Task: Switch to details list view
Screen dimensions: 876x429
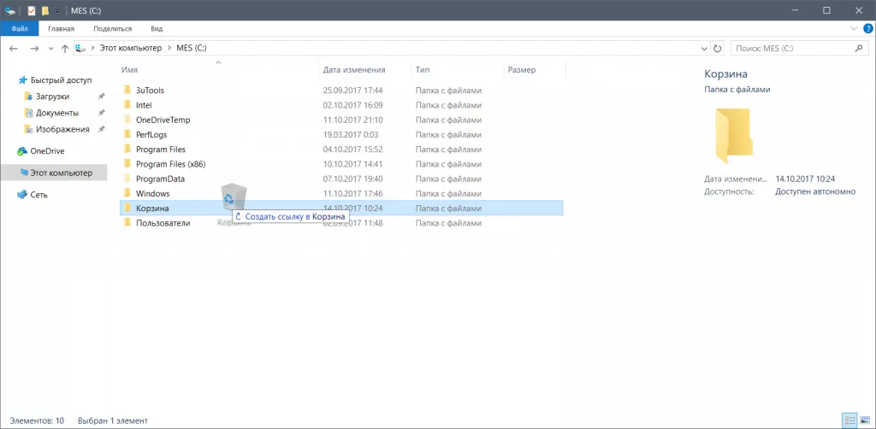Action: pos(849,420)
